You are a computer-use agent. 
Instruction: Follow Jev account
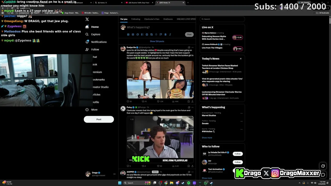coord(238,162)
